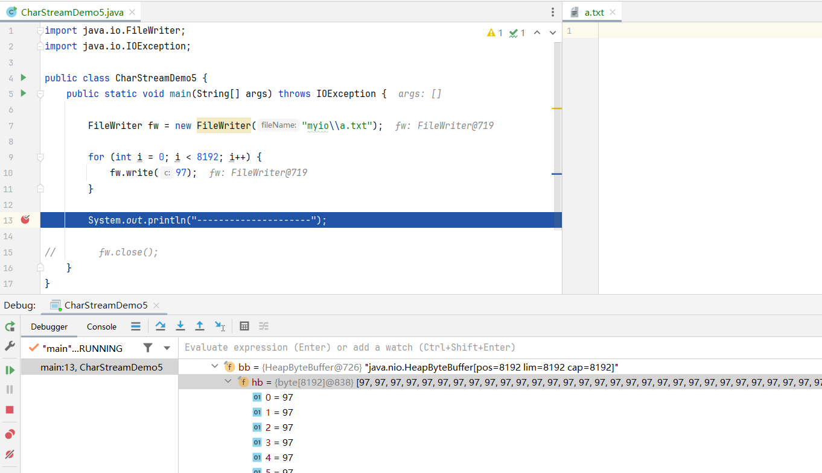Open evaluate expression calculator
The image size is (822, 473).
pos(244,326)
